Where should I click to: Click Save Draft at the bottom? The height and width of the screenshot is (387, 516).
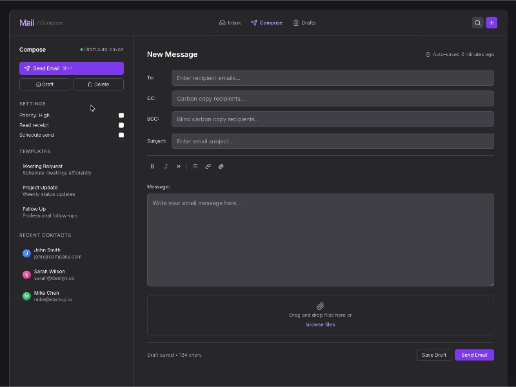(x=433, y=355)
